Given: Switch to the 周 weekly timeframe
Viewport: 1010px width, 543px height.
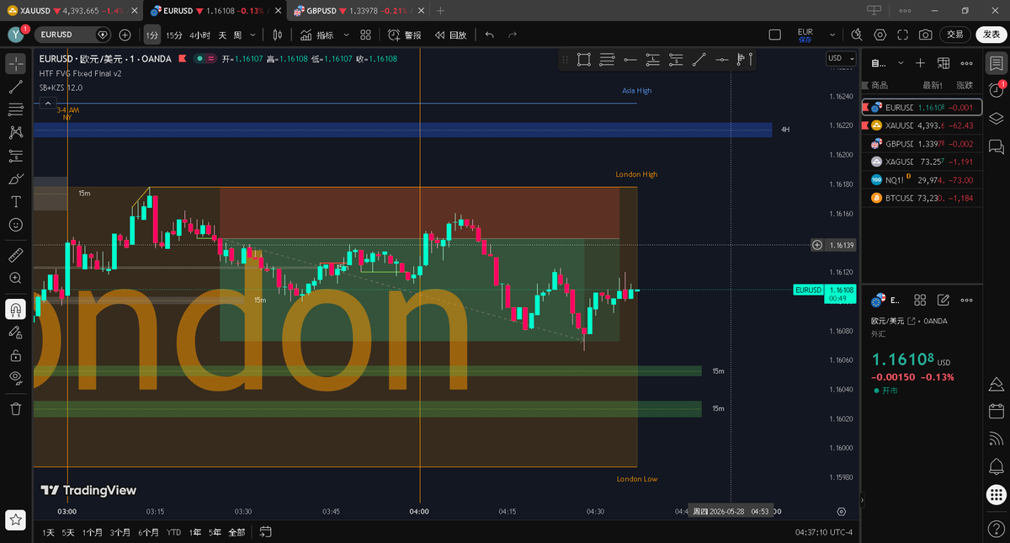Looking at the screenshot, I should pos(237,35).
